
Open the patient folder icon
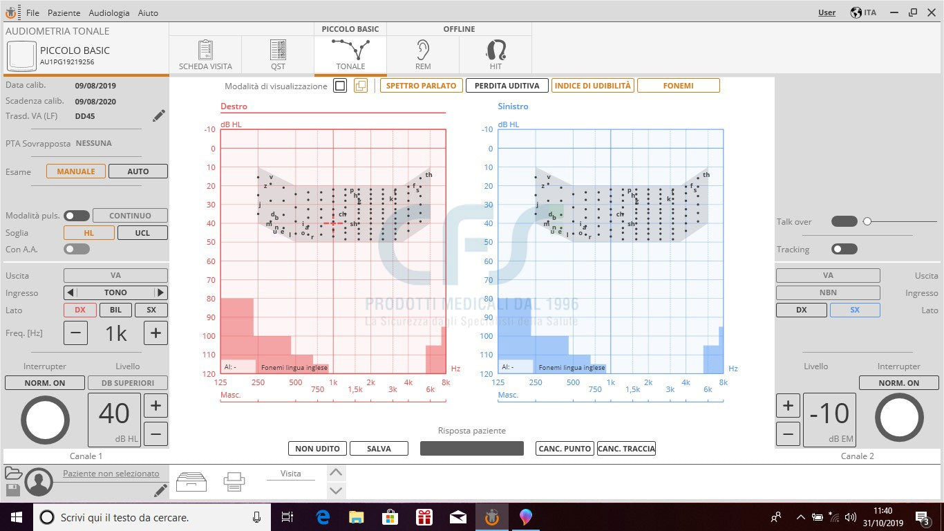click(x=14, y=473)
